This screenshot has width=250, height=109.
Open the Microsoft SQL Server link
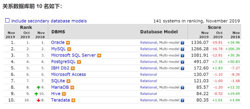coord(73,55)
